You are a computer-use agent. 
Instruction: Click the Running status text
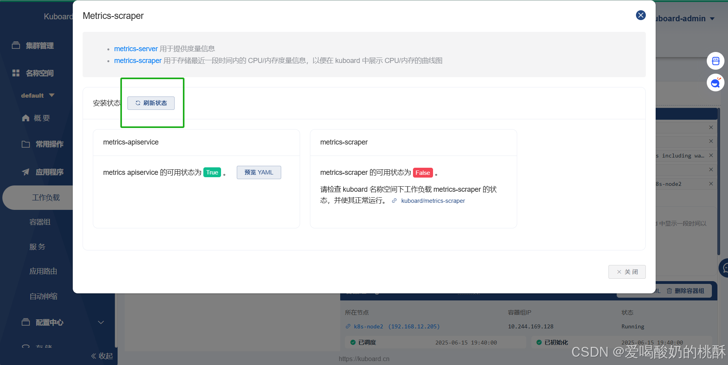point(633,326)
